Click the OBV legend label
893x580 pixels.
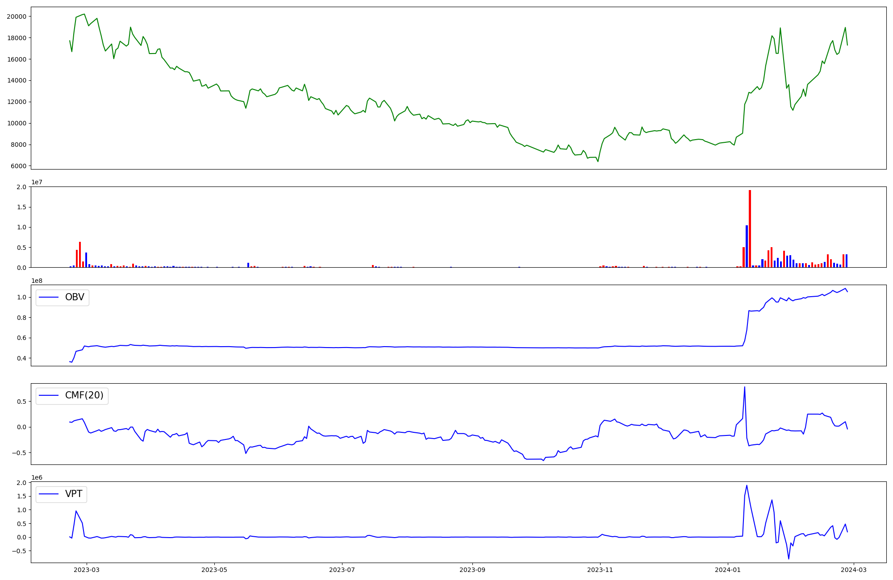point(75,298)
